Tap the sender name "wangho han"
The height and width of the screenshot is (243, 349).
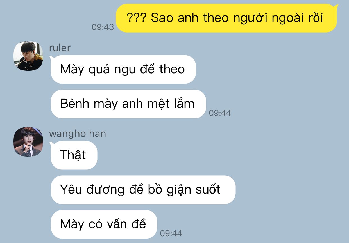pos(78,134)
